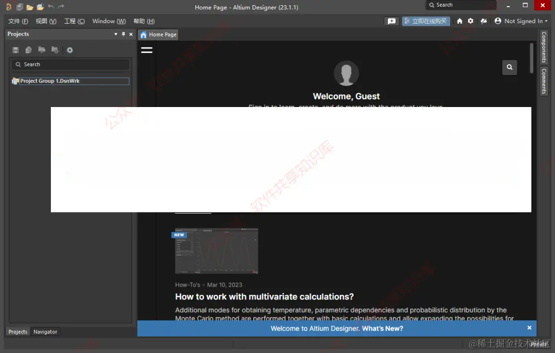This screenshot has height=353, width=555.
Task: Click the Welcome, Guest heading
Action: (x=346, y=96)
